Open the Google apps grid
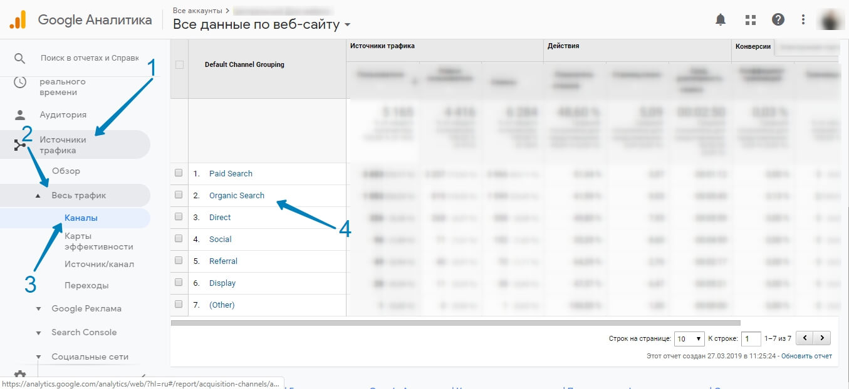Image resolution: width=849 pixels, height=389 pixels. pos(750,19)
